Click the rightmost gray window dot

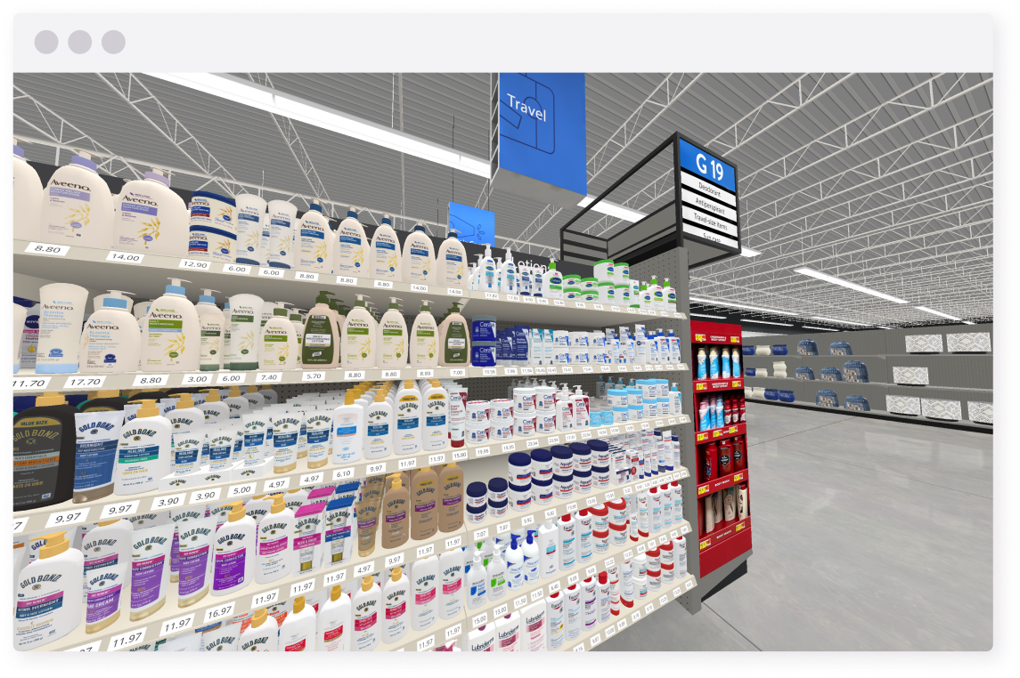(x=113, y=42)
